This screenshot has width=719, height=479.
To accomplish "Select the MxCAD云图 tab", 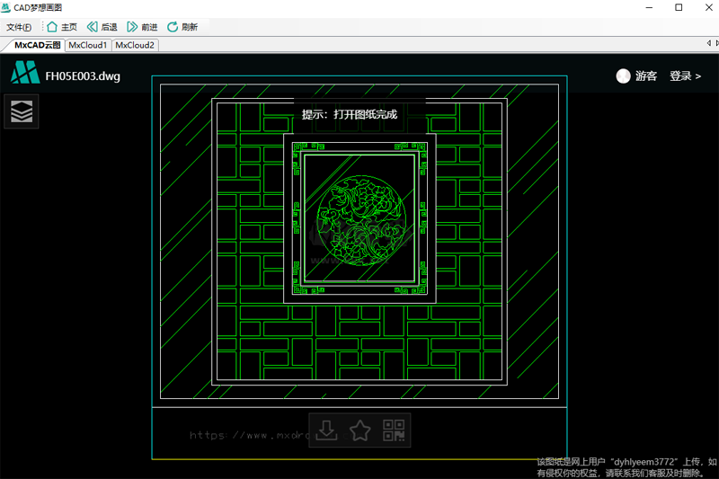I will click(x=36, y=45).
